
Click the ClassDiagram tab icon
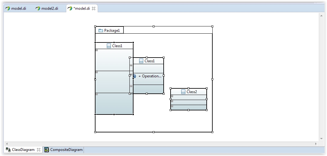pos(8,149)
